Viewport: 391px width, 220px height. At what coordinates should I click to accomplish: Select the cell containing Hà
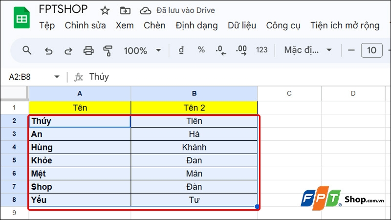(194, 134)
